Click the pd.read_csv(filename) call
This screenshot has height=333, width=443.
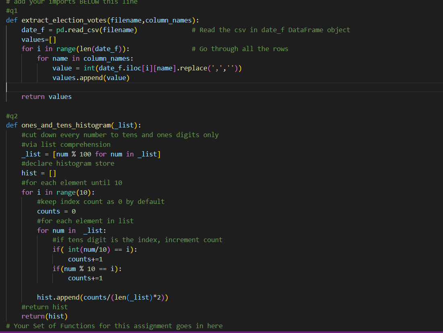pos(96,30)
